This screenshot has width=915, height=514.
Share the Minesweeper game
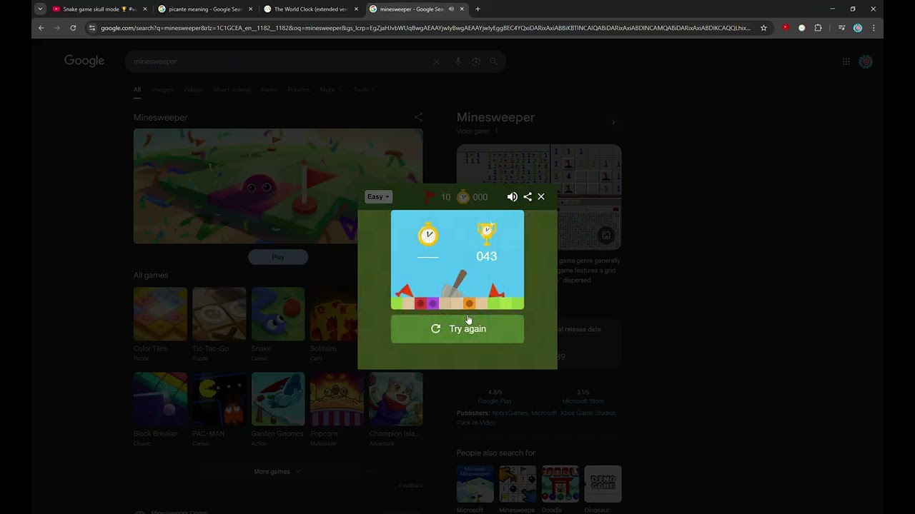[528, 197]
